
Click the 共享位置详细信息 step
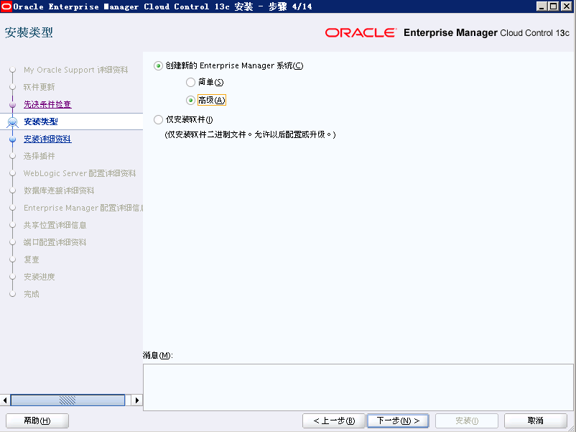coord(55,226)
